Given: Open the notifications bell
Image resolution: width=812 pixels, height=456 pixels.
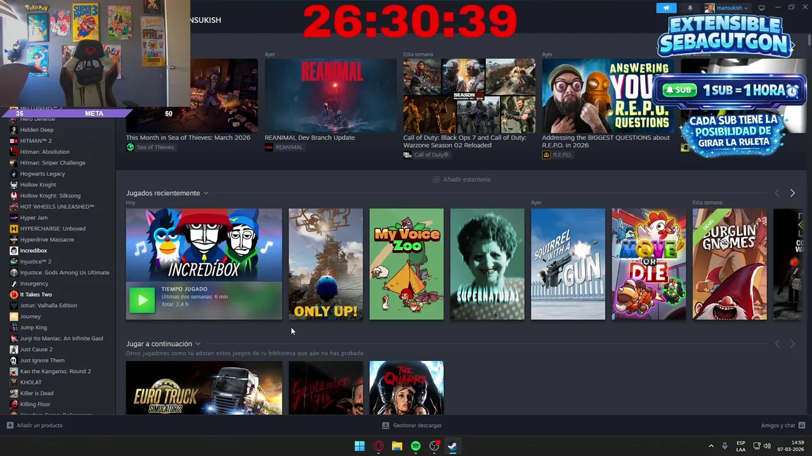Looking at the screenshot, I should click(690, 8).
